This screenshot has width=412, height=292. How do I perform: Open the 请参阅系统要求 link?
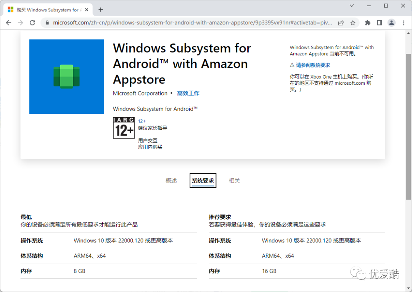pyautogui.click(x=313, y=65)
